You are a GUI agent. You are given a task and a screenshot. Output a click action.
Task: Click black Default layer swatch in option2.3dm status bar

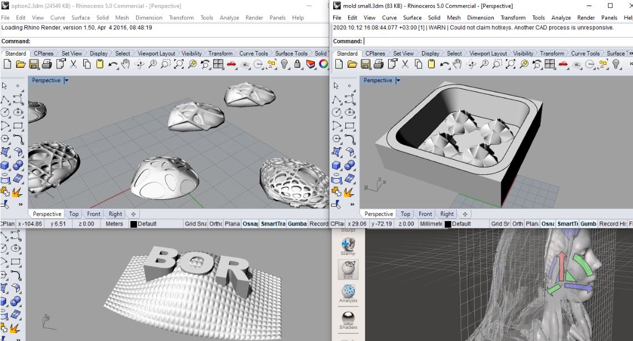[133, 224]
